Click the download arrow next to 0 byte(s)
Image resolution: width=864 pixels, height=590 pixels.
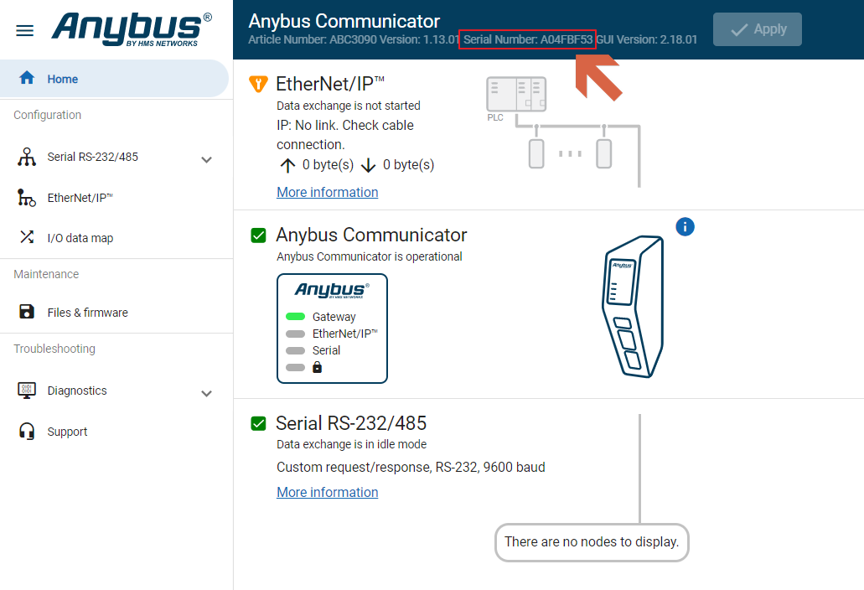point(368,165)
